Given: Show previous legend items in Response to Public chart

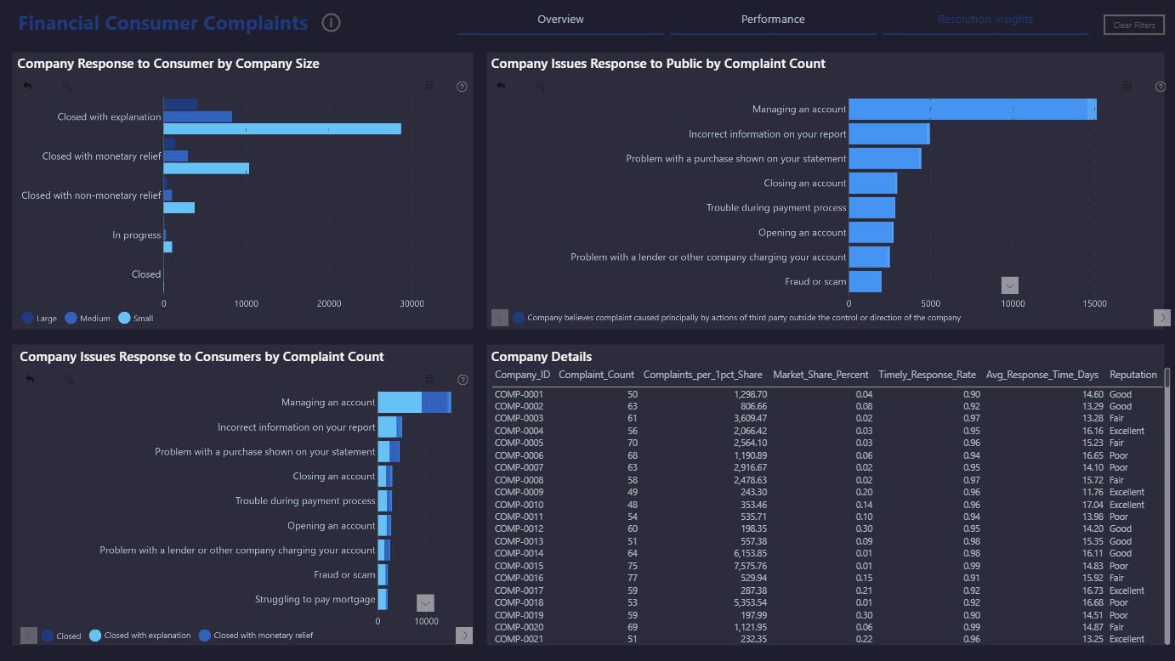Looking at the screenshot, I should coord(500,318).
